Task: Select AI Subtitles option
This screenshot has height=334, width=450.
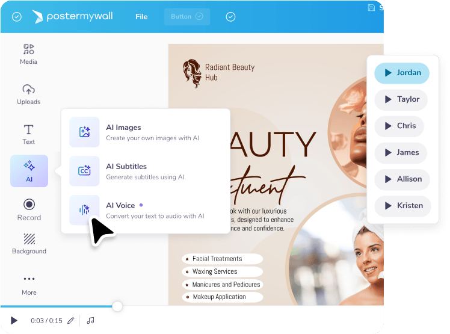Action: (x=145, y=171)
